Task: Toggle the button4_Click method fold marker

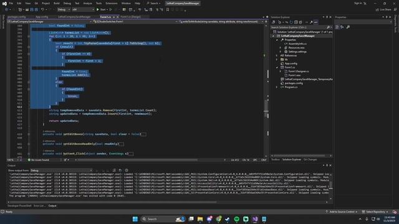Action: [29, 154]
